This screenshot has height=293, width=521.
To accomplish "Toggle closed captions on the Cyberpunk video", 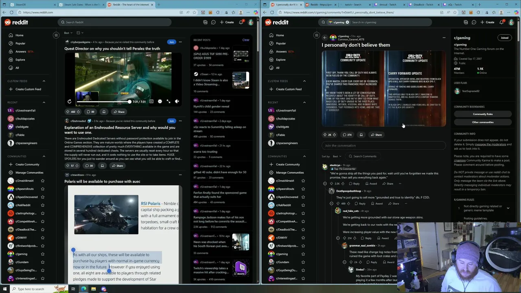I will point(151,101).
